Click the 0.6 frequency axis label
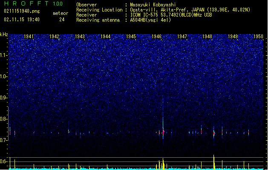This screenshot has width=268, height=170. [4, 161]
